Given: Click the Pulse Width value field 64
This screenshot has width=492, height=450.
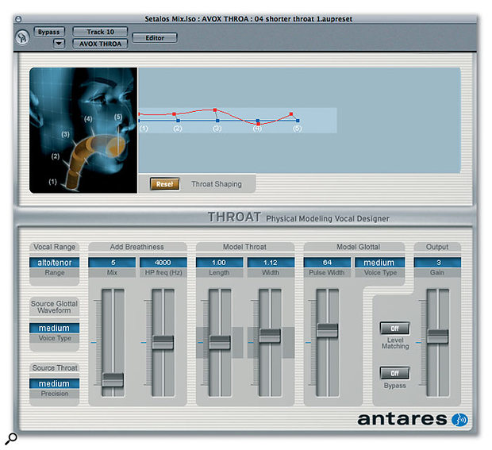Looking at the screenshot, I should coord(327,263).
